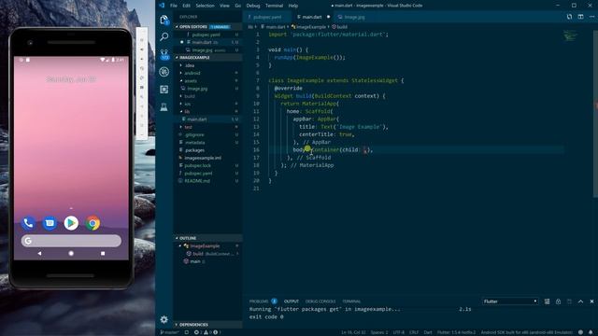The height and width of the screenshot is (336, 598).
Task: Click the open changes icon in editor toolbar
Action: tap(569, 17)
